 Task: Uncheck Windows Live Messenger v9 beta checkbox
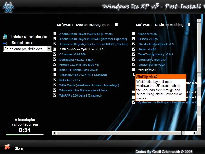pyautogui.click(x=55, y=90)
